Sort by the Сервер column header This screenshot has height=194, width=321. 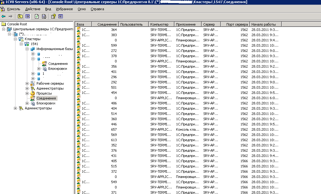211,24
